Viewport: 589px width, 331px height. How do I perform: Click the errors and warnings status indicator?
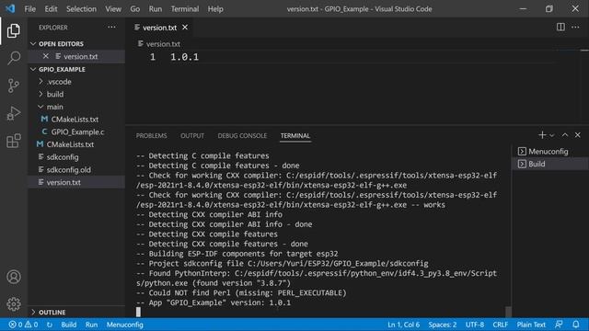(23, 325)
